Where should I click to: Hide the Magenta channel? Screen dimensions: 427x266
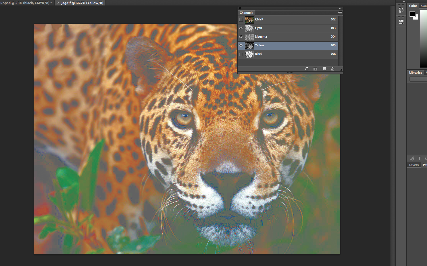click(241, 37)
